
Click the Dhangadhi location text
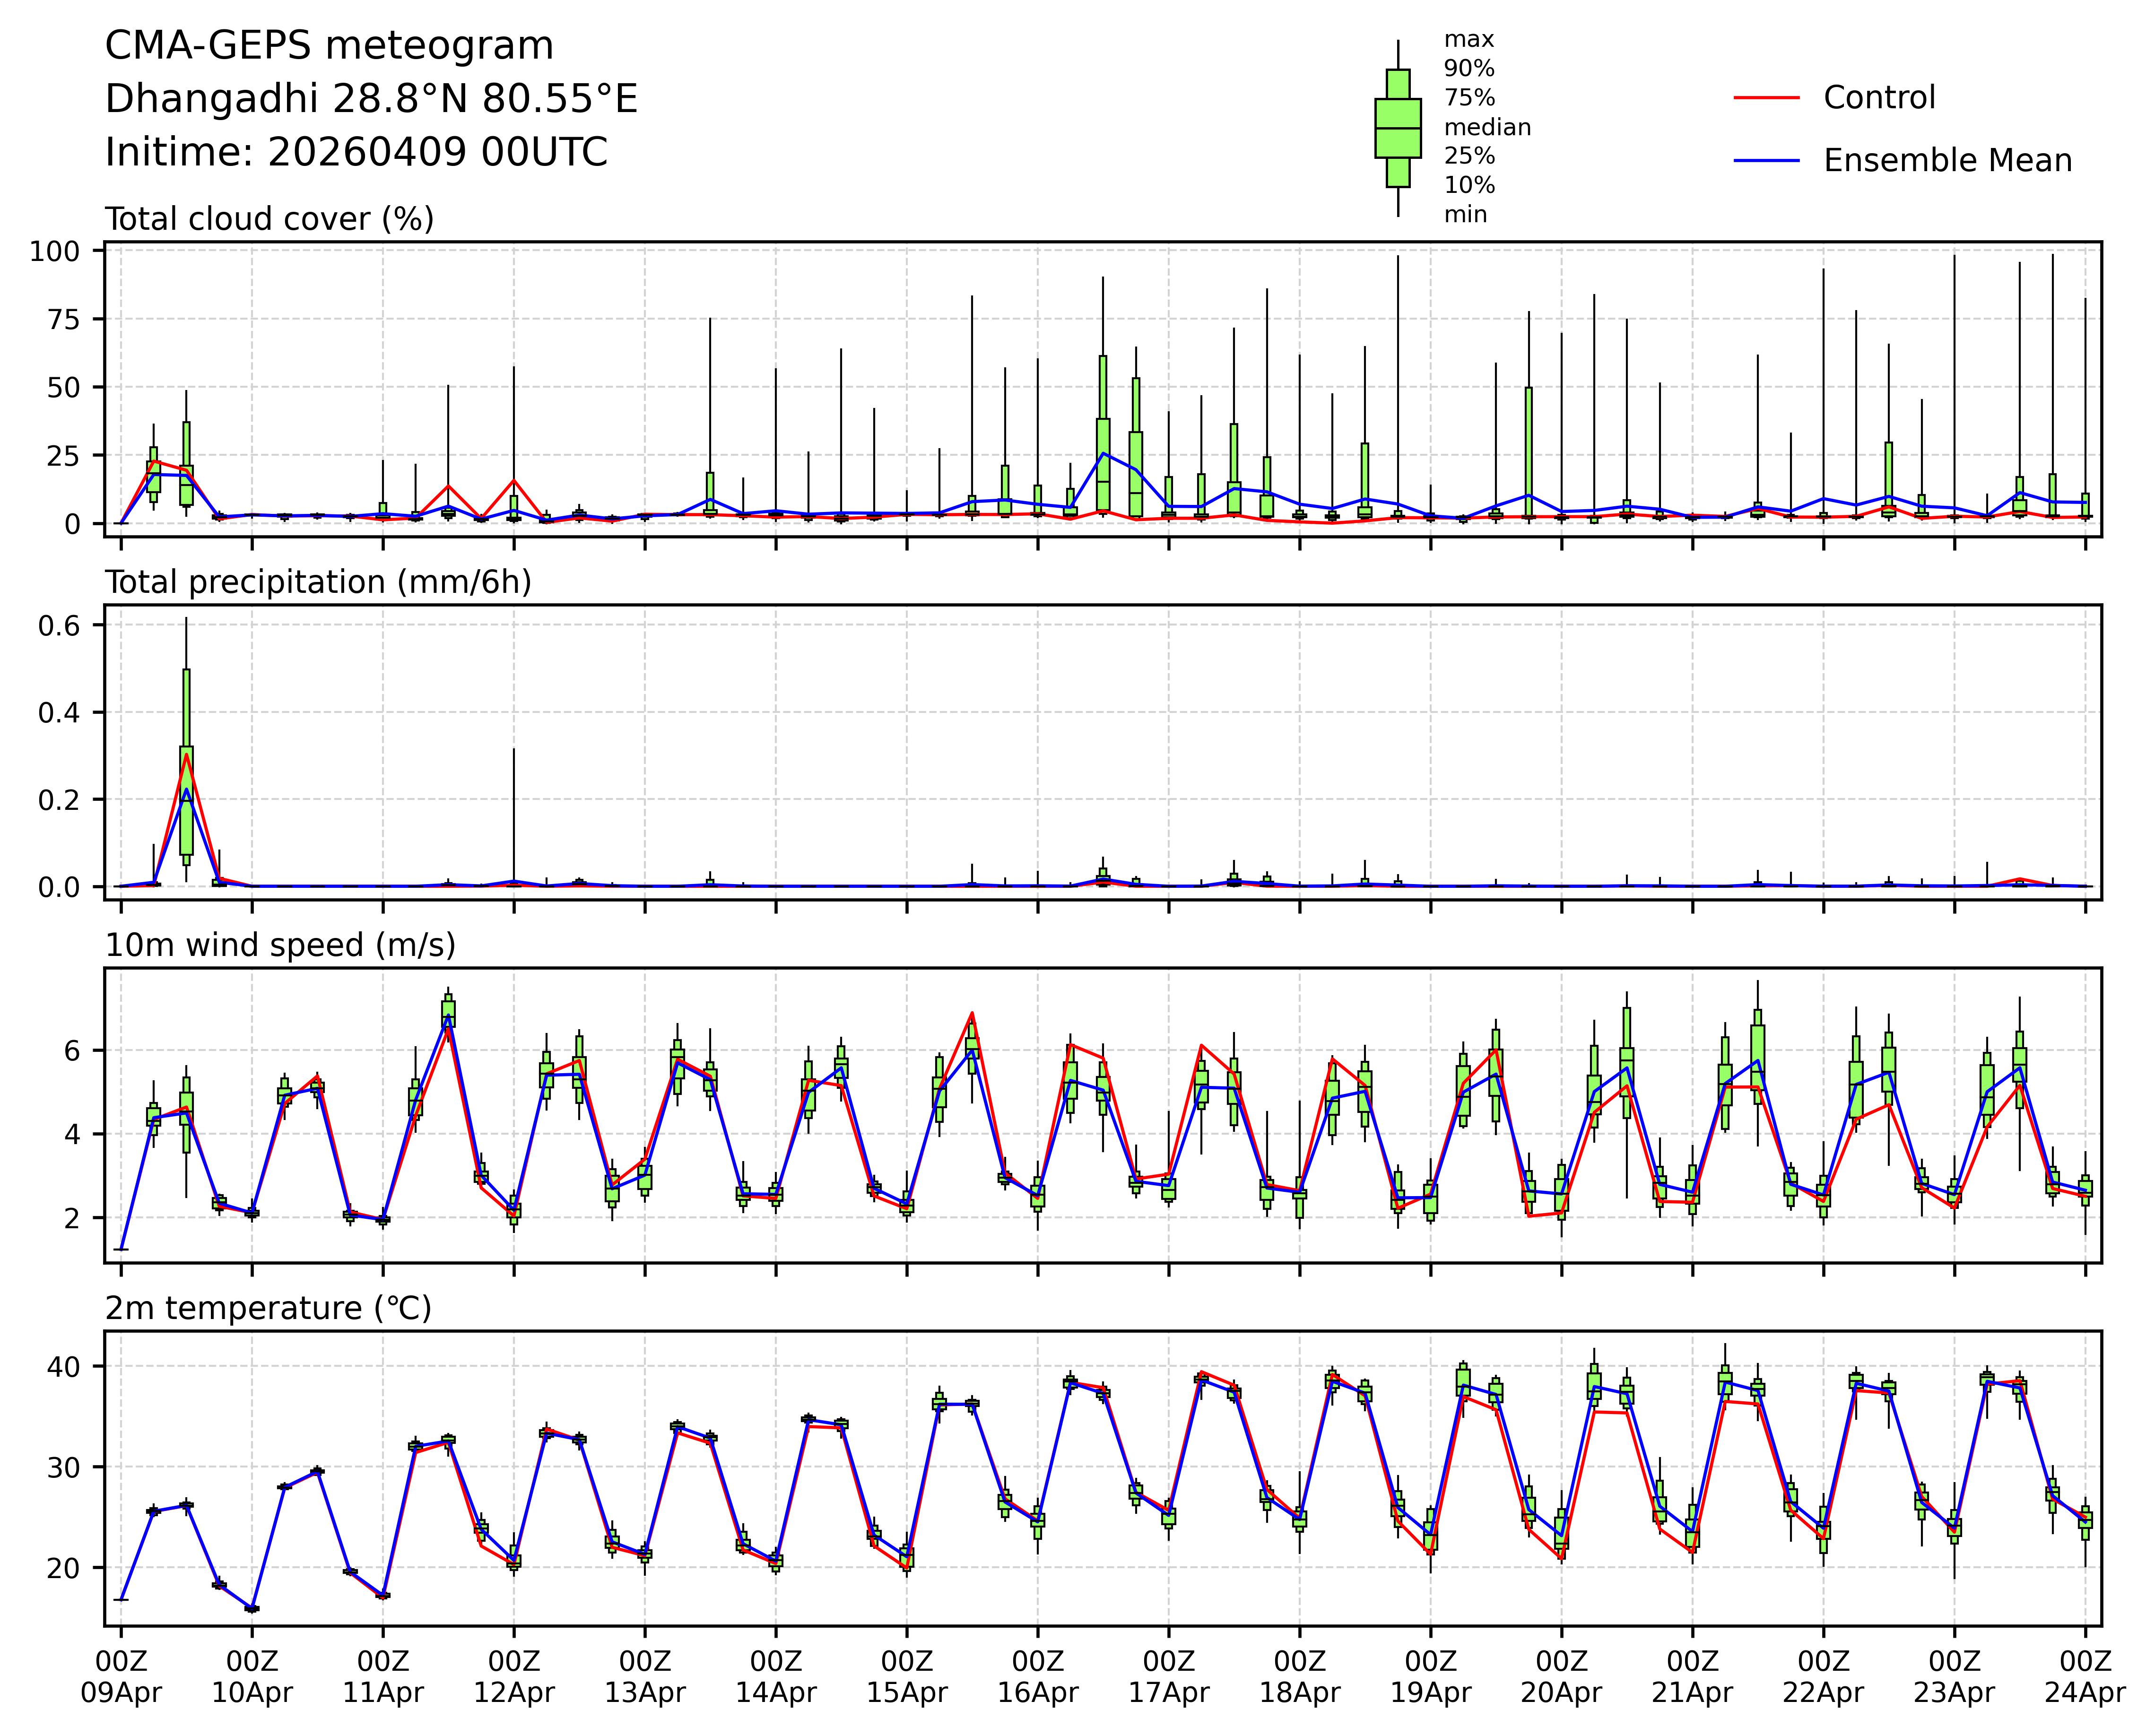371,99
